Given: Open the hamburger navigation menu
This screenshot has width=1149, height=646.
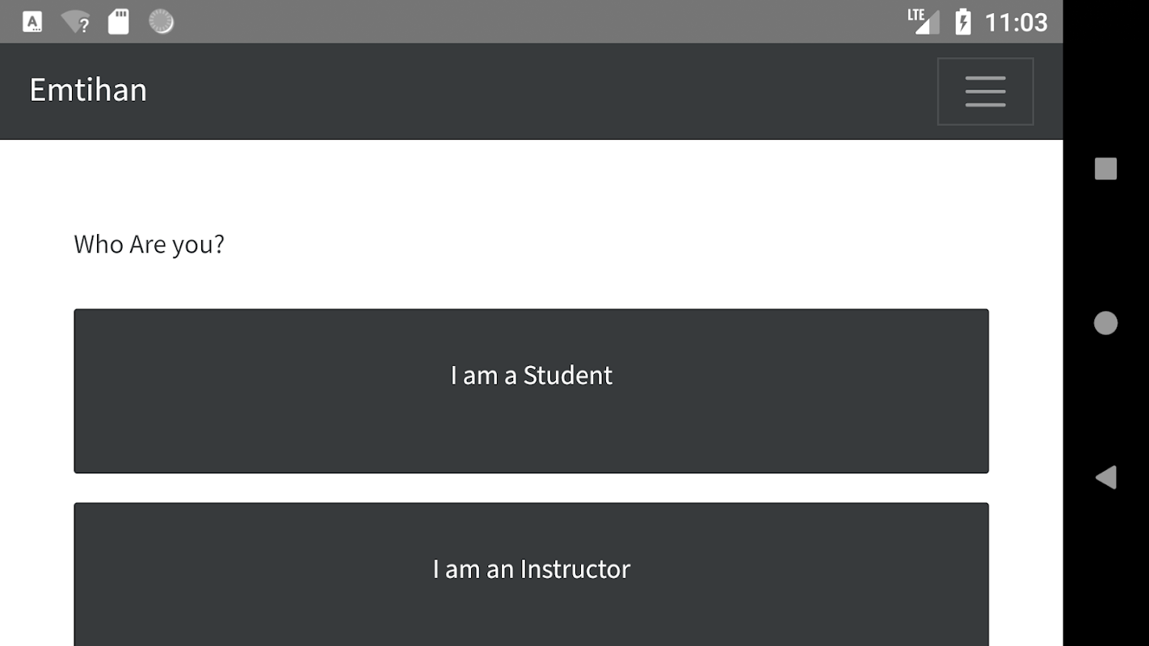Looking at the screenshot, I should (985, 91).
